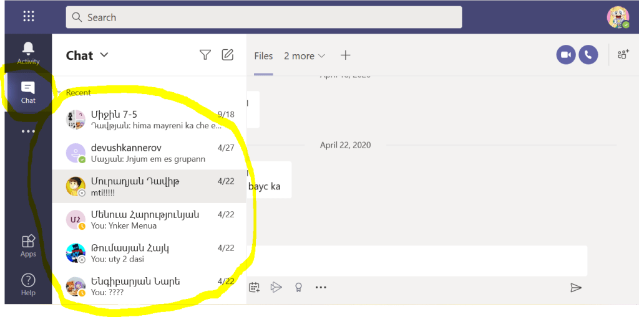
Task: Show more apps in left sidebar
Action: click(28, 131)
